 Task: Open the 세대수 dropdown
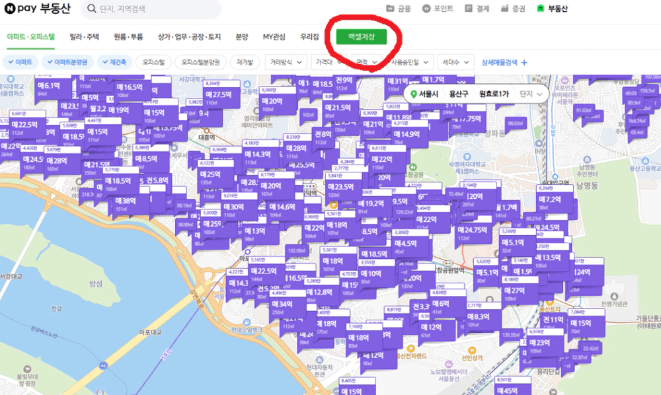pos(456,62)
